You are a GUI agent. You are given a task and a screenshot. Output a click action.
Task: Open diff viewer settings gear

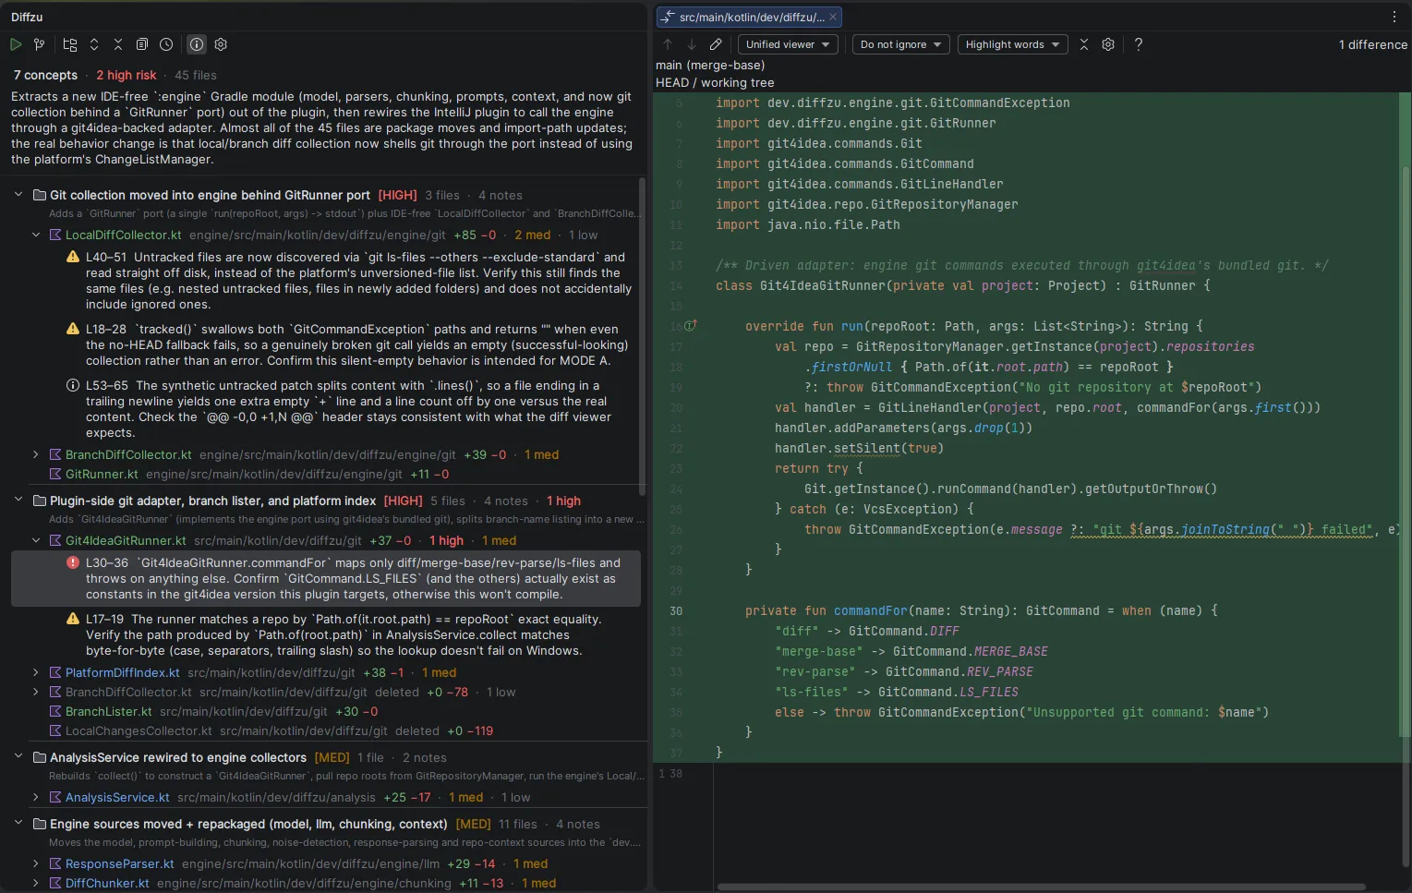(x=1108, y=44)
